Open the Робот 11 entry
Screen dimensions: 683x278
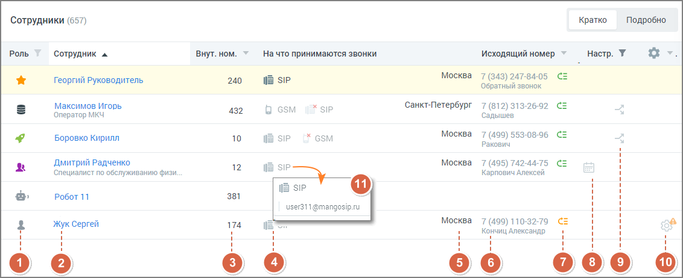(72, 197)
